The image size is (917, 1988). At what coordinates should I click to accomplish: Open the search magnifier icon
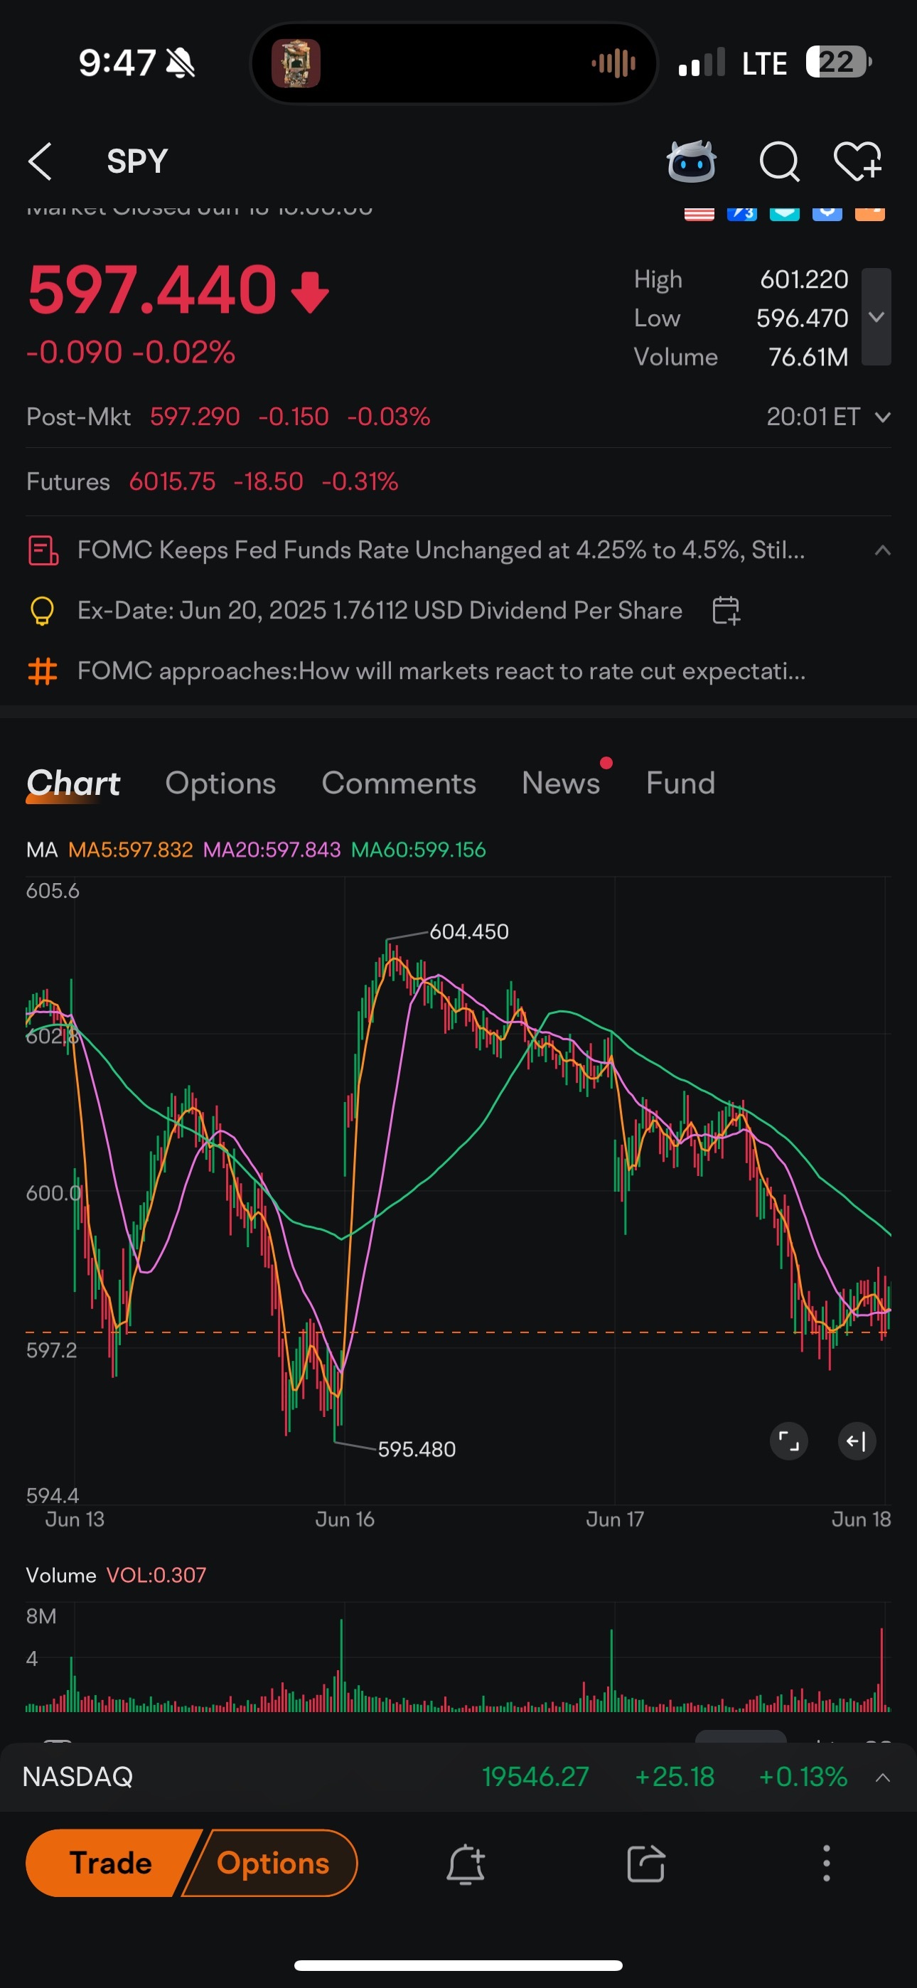[779, 161]
